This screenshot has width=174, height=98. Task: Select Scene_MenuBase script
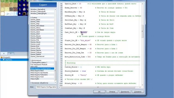pyautogui.click(x=42, y=26)
